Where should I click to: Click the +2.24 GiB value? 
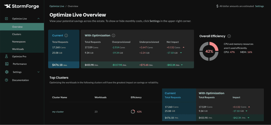point(144,53)
